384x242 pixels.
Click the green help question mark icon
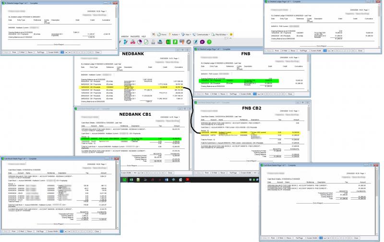(209, 42)
